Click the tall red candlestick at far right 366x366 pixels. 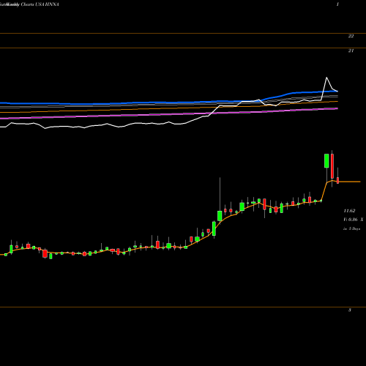(332, 166)
